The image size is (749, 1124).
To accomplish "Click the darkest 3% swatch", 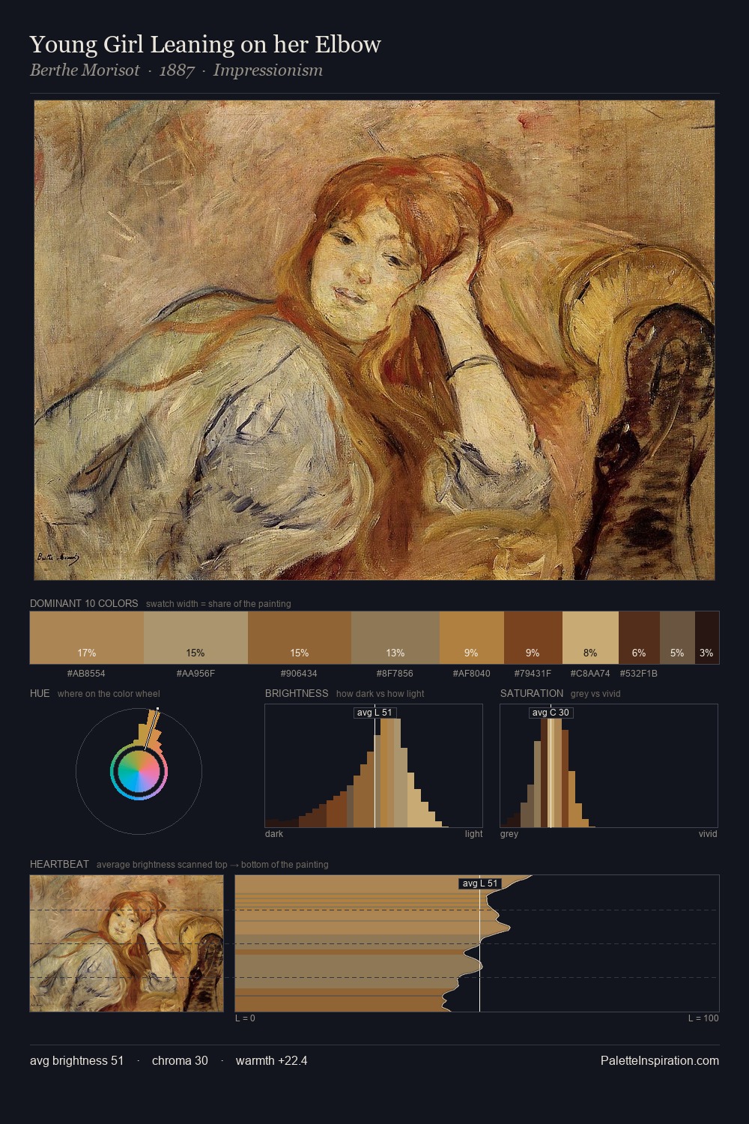I will pos(707,638).
